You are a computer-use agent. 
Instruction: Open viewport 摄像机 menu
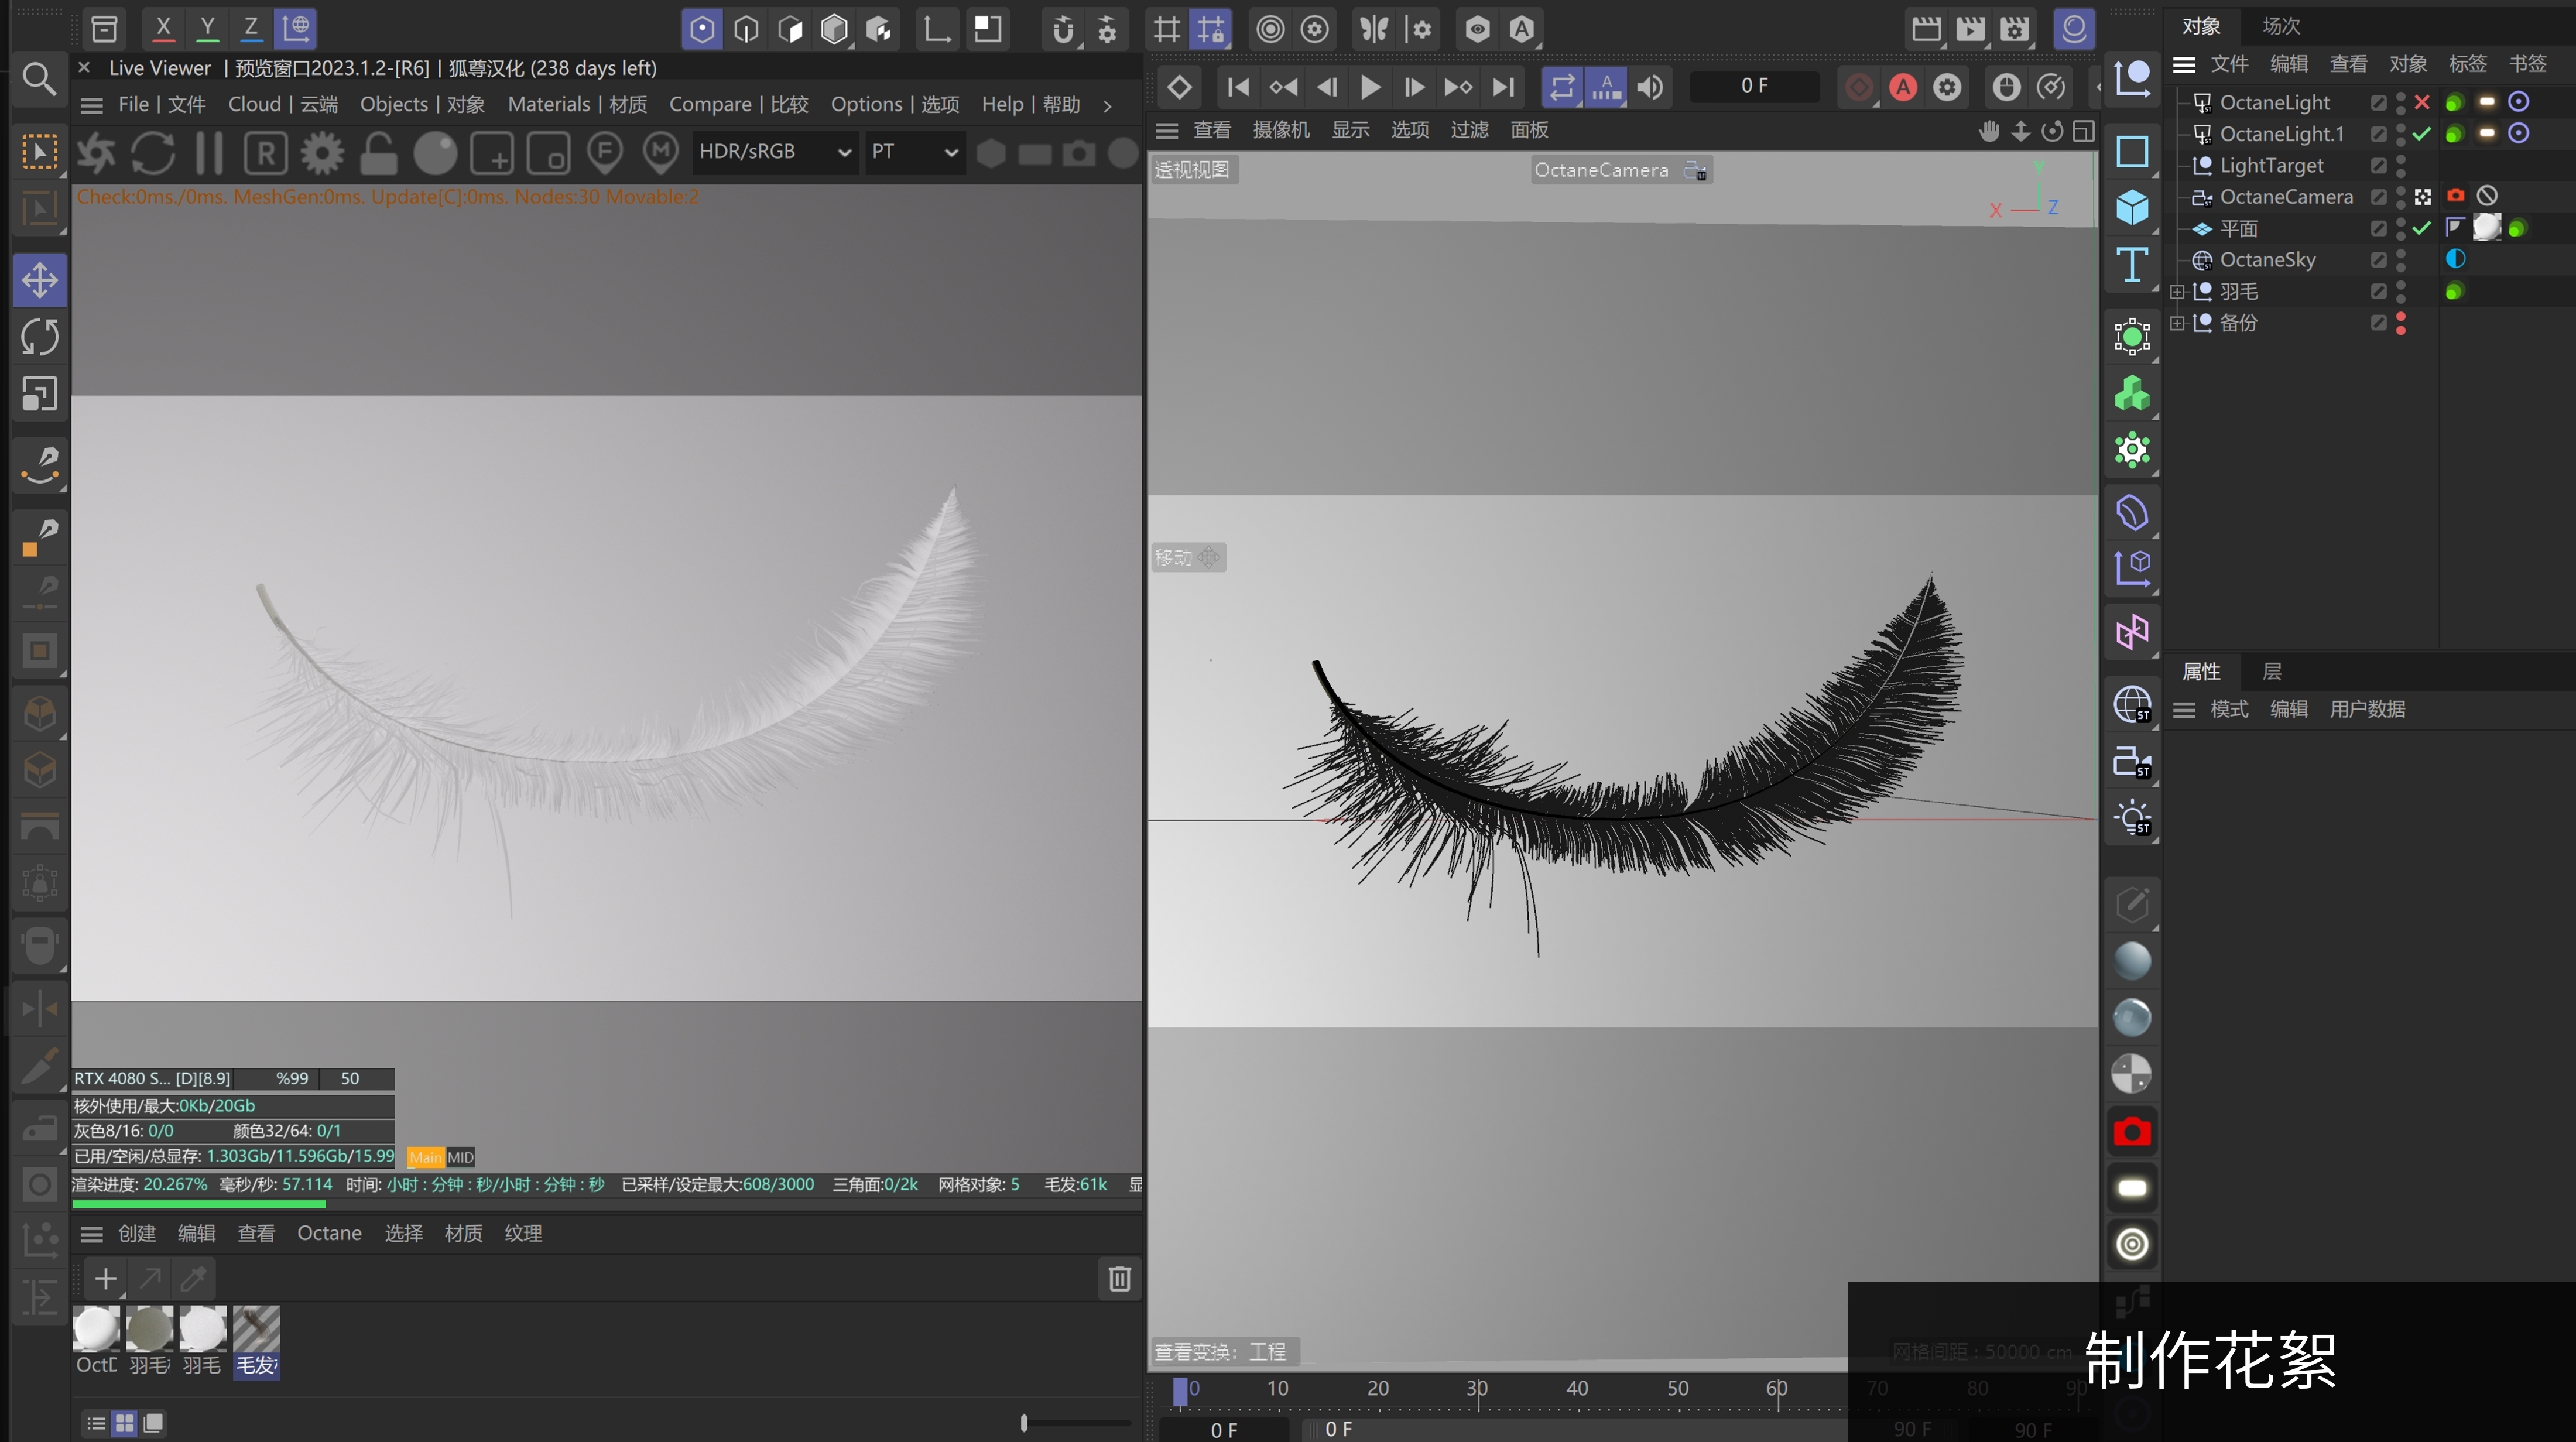click(1281, 130)
